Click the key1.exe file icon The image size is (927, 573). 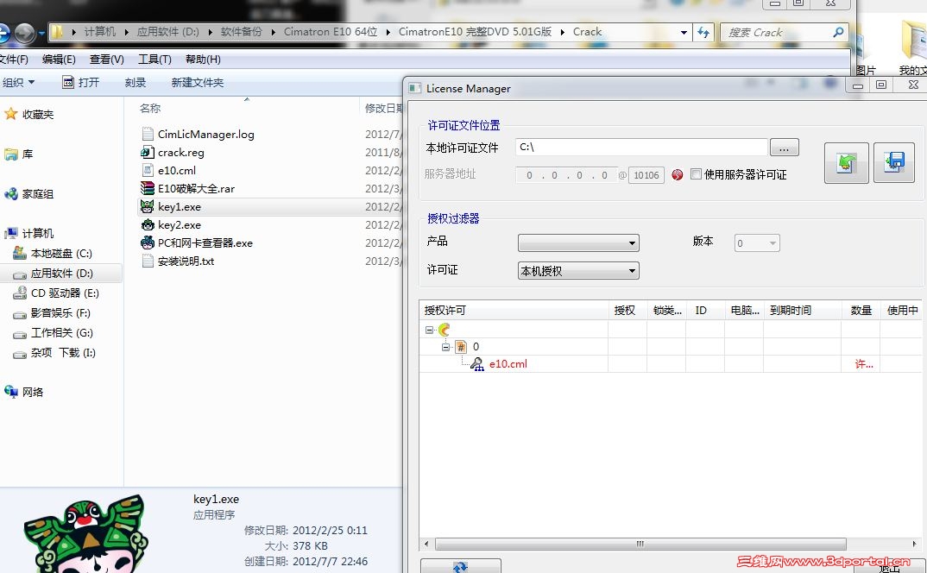(148, 207)
